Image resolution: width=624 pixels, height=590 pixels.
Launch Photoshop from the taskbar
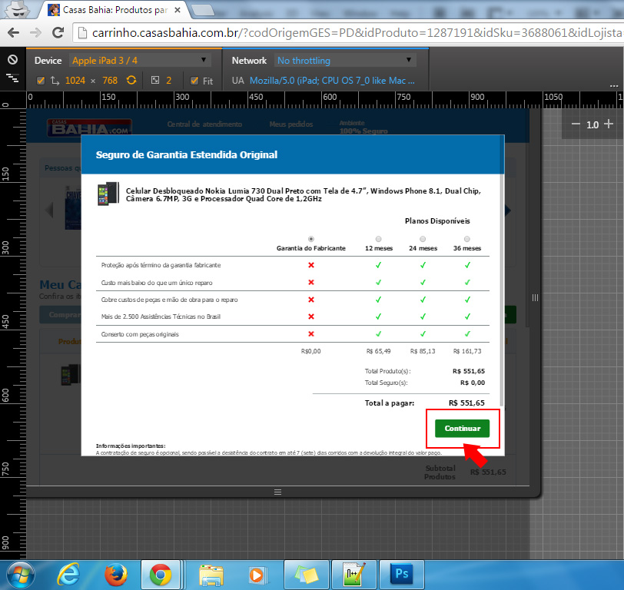click(400, 574)
